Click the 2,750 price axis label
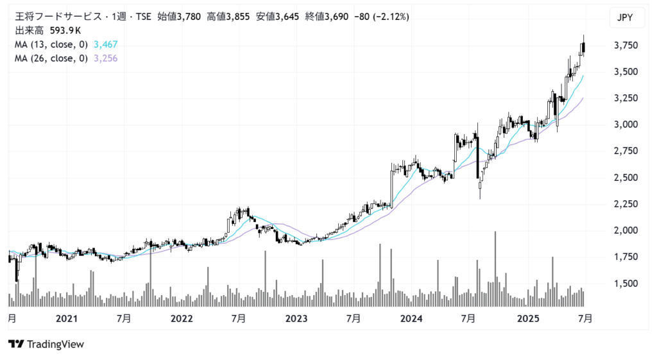The width and height of the screenshot is (657, 358). click(626, 151)
